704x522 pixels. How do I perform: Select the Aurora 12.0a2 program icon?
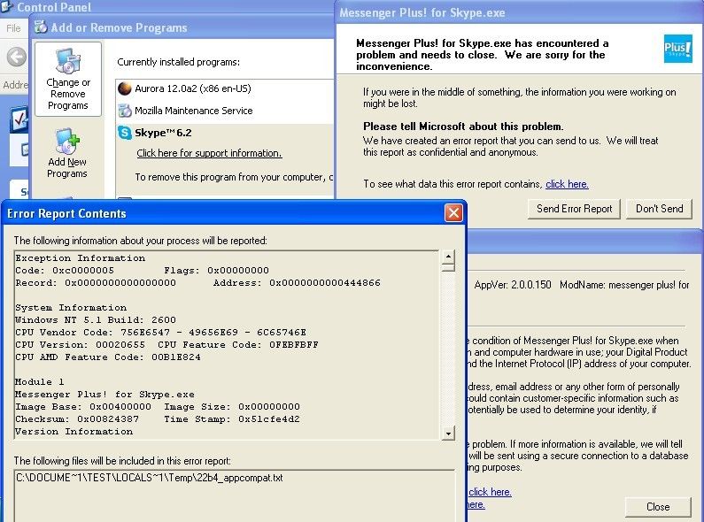(124, 88)
